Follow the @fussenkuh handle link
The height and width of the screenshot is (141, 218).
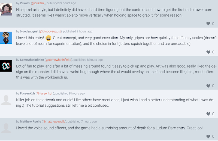point(45,93)
